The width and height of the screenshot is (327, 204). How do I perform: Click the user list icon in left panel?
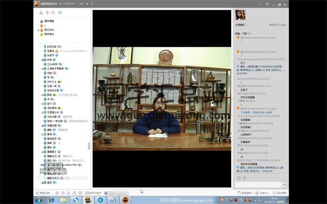pyautogui.click(x=40, y=13)
